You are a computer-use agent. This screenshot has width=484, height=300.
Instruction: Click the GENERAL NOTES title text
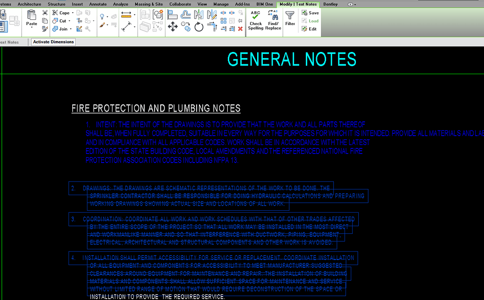pos(292,60)
